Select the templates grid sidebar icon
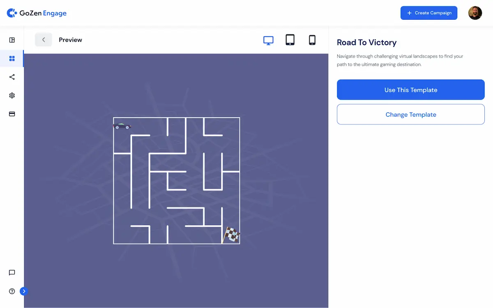This screenshot has width=493, height=308. pos(12,59)
